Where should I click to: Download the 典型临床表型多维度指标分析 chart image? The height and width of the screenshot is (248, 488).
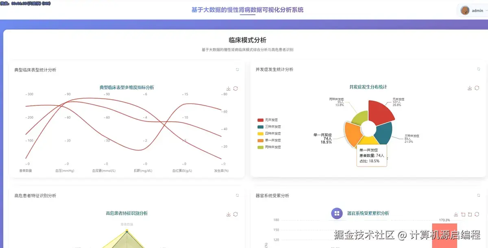pyautogui.click(x=229, y=89)
